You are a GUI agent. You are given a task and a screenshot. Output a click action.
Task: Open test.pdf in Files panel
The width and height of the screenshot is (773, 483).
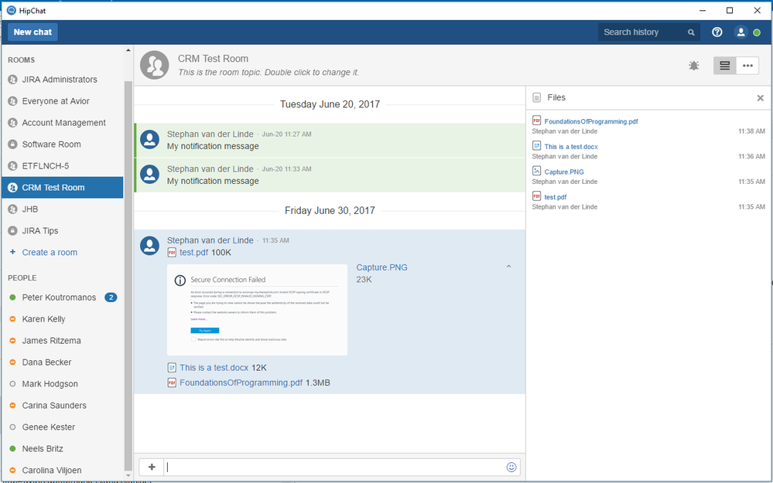pos(555,197)
